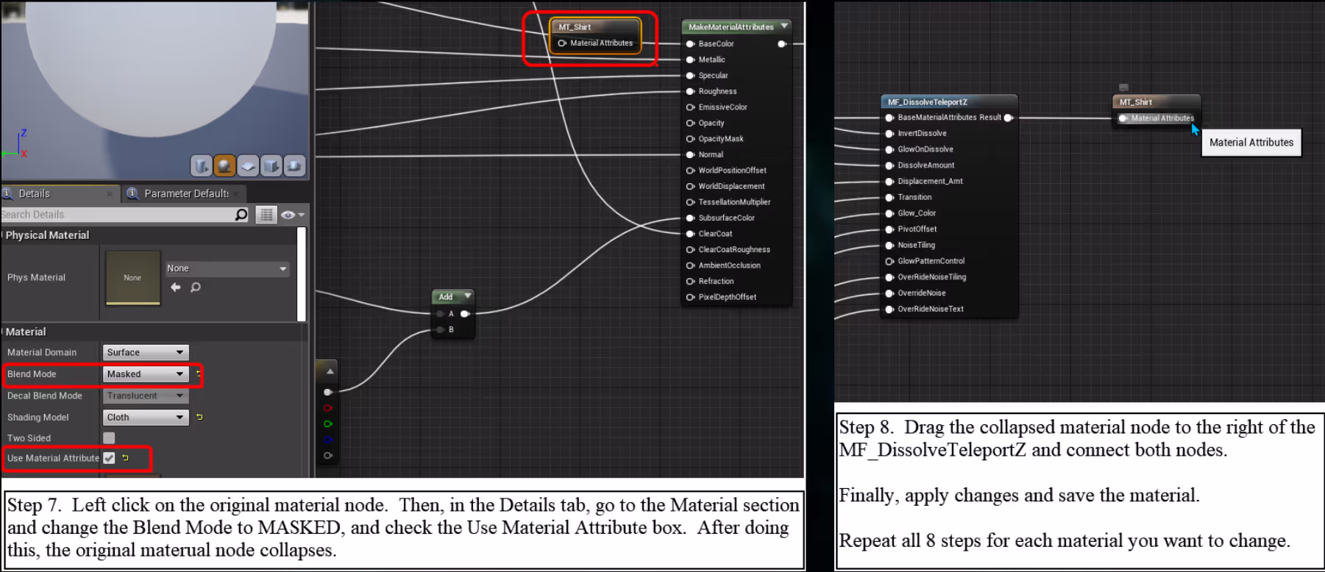This screenshot has height=572, width=1325.
Task: Switch to the Parameter Defaults tab
Action: click(183, 193)
